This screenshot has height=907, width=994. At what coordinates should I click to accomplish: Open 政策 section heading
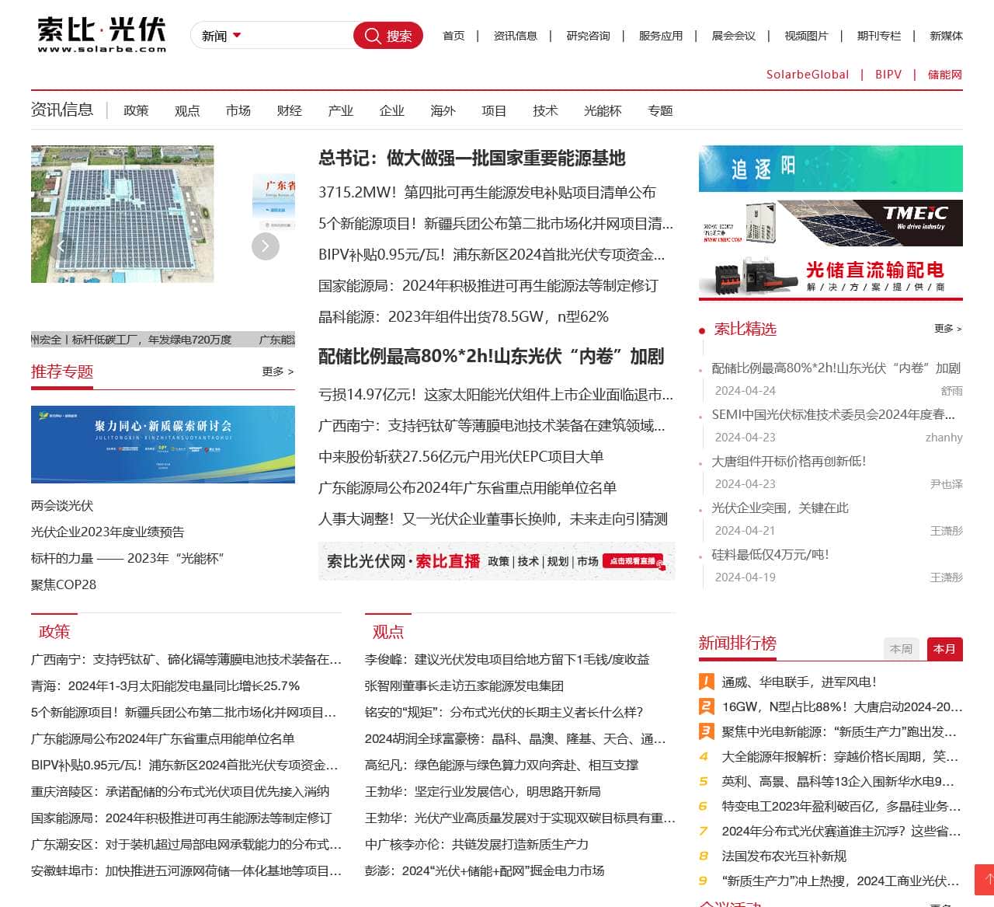tap(54, 632)
